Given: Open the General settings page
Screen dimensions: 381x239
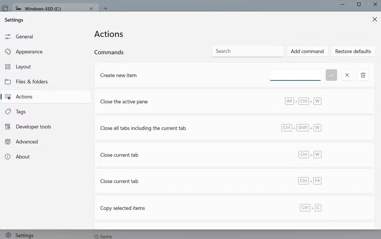Looking at the screenshot, I should pos(24,37).
